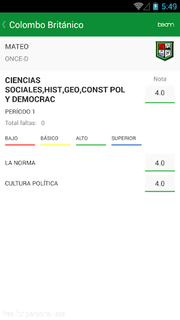This screenshot has height=320, width=180.
Task: Tap the school crest shield icon
Action: click(x=164, y=51)
